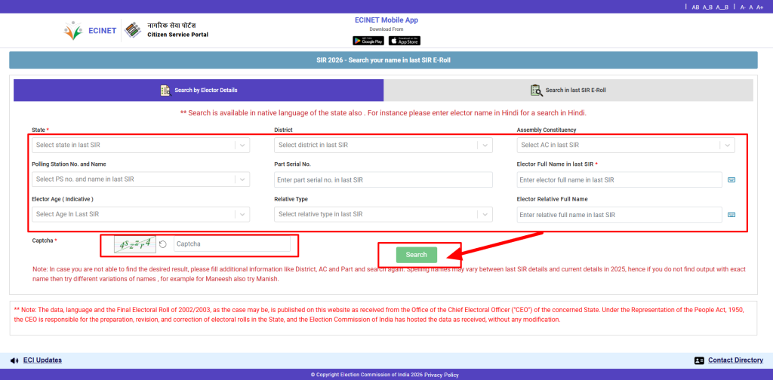This screenshot has width=773, height=380.
Task: Open virtual keyboard for relative full name
Action: [731, 215]
